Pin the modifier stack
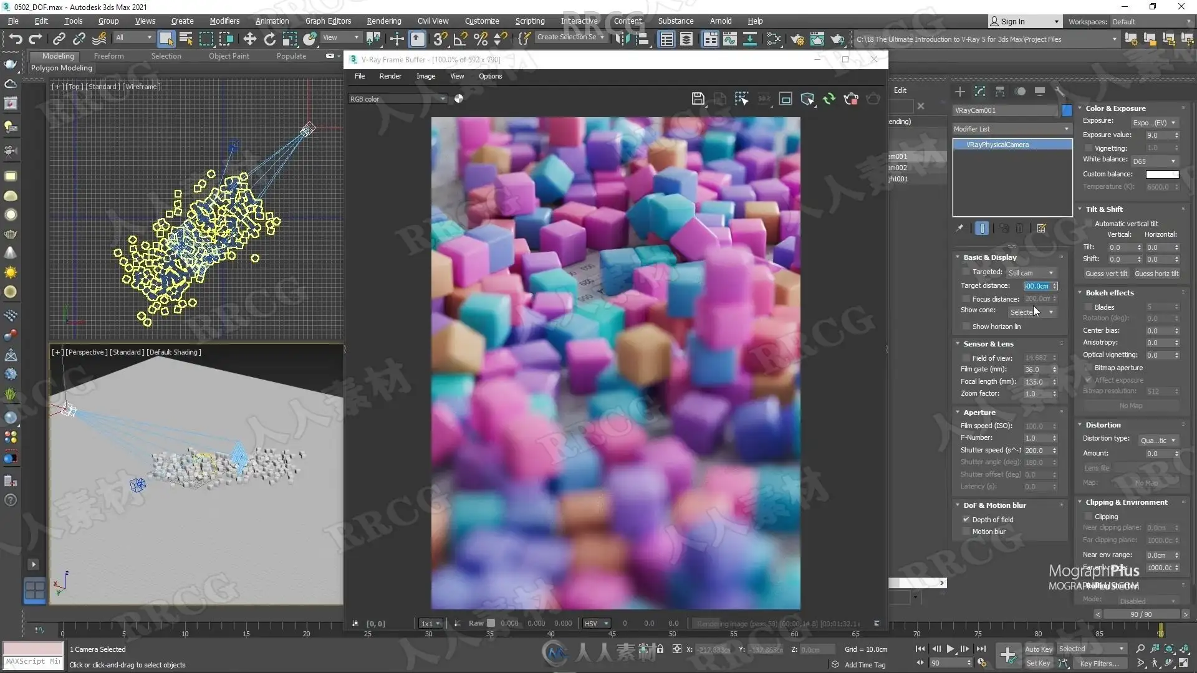Screen dimensions: 1197x673 click(x=959, y=228)
